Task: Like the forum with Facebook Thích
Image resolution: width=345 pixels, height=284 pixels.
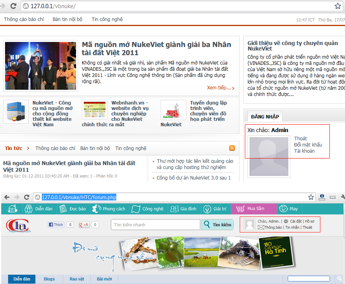Action: point(55,225)
